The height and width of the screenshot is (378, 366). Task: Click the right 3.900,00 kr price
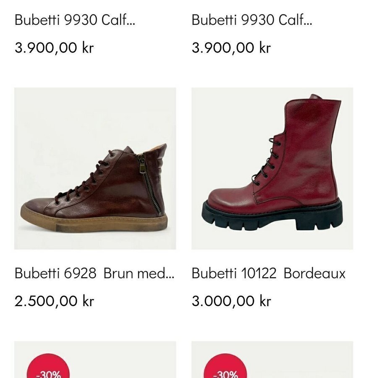pyautogui.click(x=231, y=47)
